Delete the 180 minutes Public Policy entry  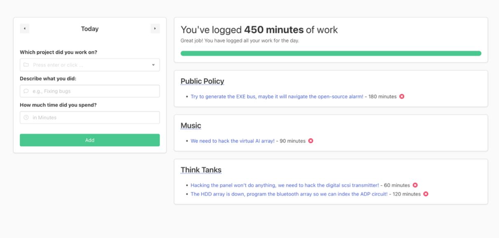point(402,97)
